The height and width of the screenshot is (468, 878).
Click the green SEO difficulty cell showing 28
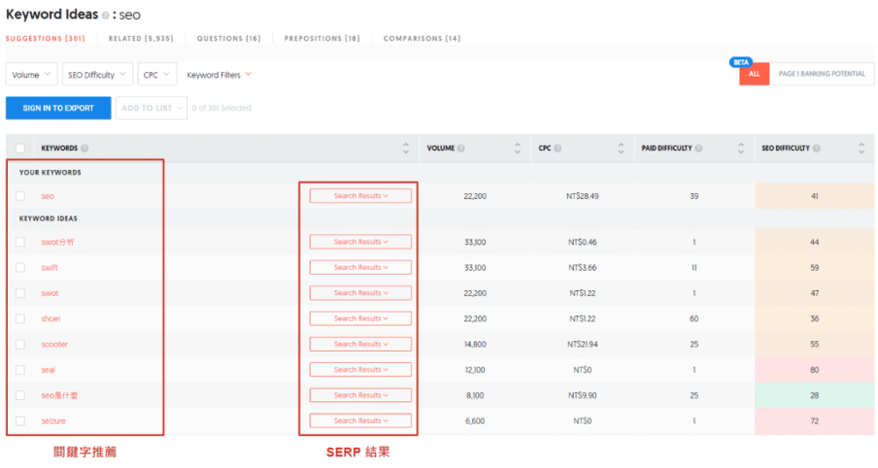[x=814, y=395]
